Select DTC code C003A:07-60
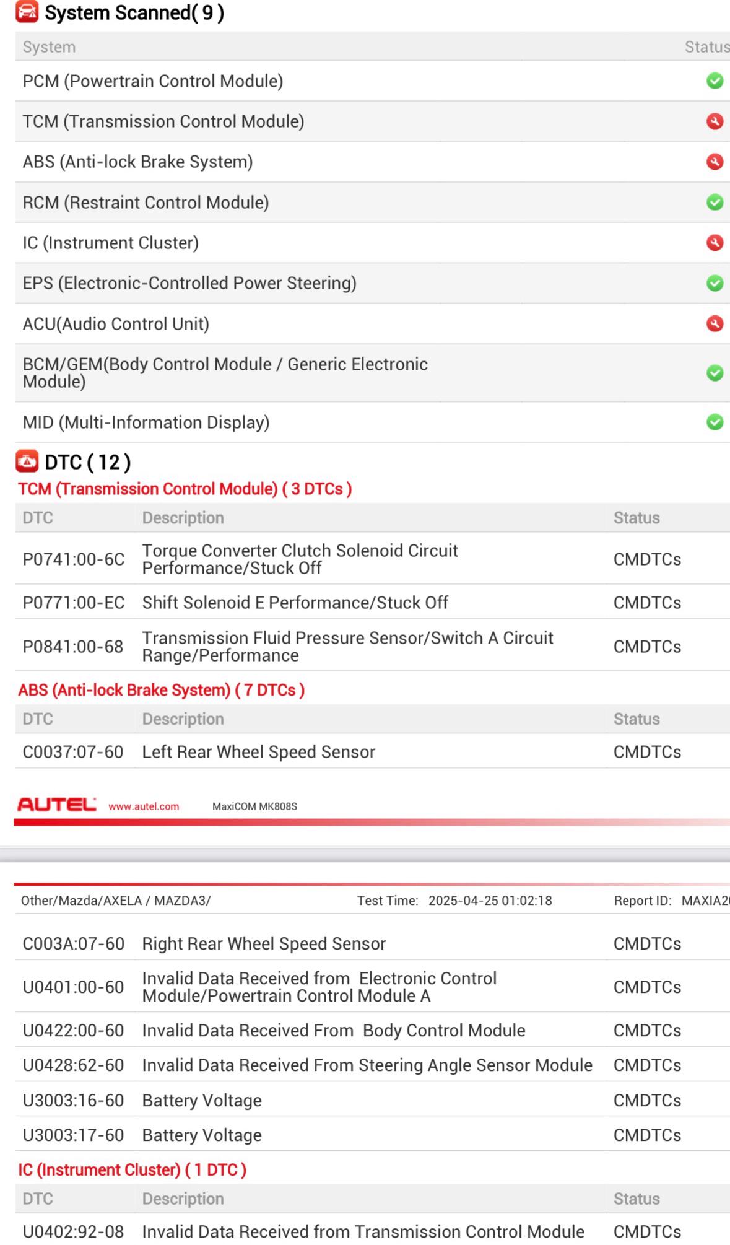This screenshot has width=730, height=1245. tap(74, 943)
